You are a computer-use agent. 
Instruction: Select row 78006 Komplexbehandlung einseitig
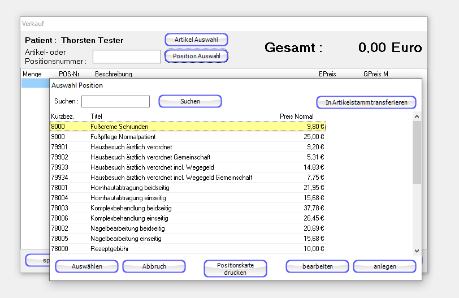(188, 218)
